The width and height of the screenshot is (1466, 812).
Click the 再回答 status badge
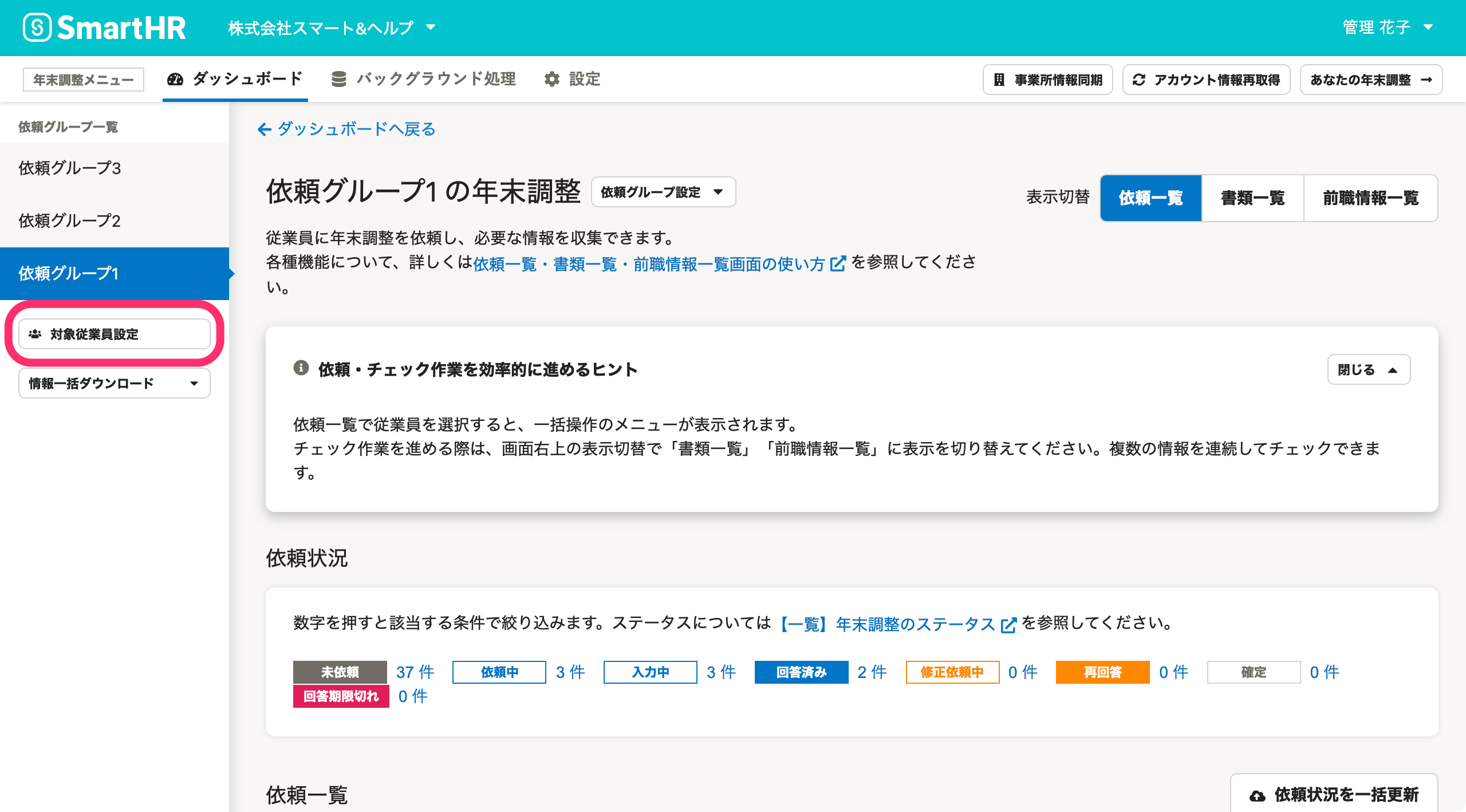[x=1103, y=672]
